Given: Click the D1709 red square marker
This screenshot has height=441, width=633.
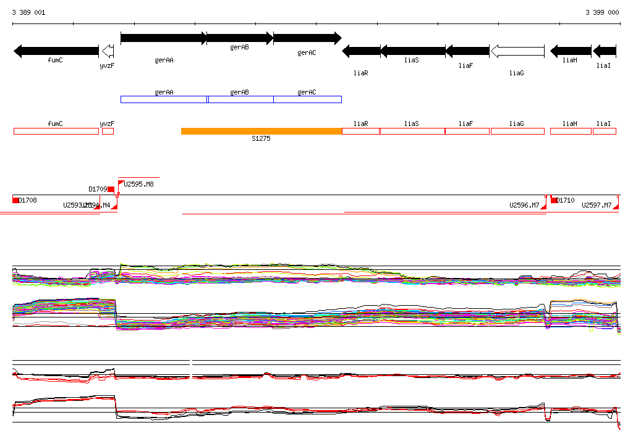Looking at the screenshot, I should tap(111, 189).
